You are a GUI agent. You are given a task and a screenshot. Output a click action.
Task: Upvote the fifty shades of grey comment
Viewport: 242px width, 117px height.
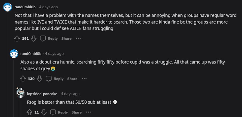[x=23, y=79]
